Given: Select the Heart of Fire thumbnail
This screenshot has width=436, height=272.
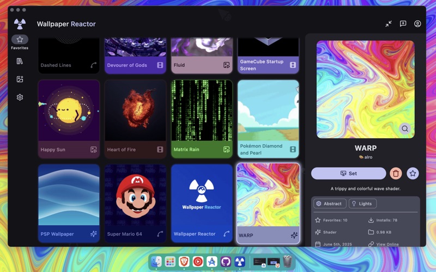Looking at the screenshot, I should (135, 110).
